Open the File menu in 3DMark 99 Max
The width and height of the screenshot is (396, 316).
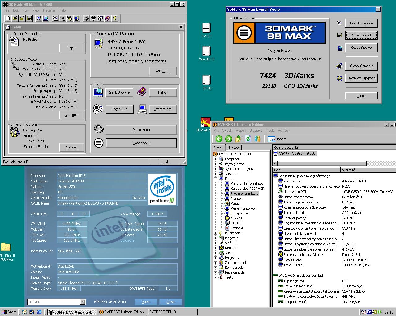(x=7, y=10)
